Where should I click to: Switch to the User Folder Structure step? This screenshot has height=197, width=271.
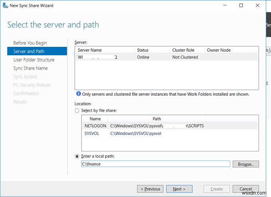tap(34, 60)
